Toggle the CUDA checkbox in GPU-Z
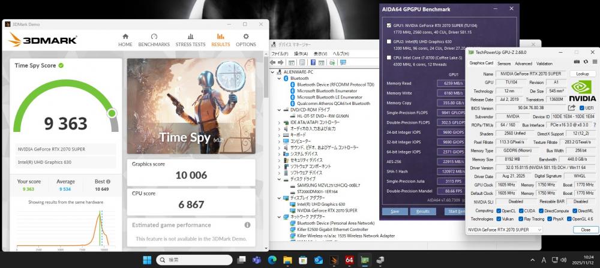This screenshot has height=268, width=600. click(520, 210)
